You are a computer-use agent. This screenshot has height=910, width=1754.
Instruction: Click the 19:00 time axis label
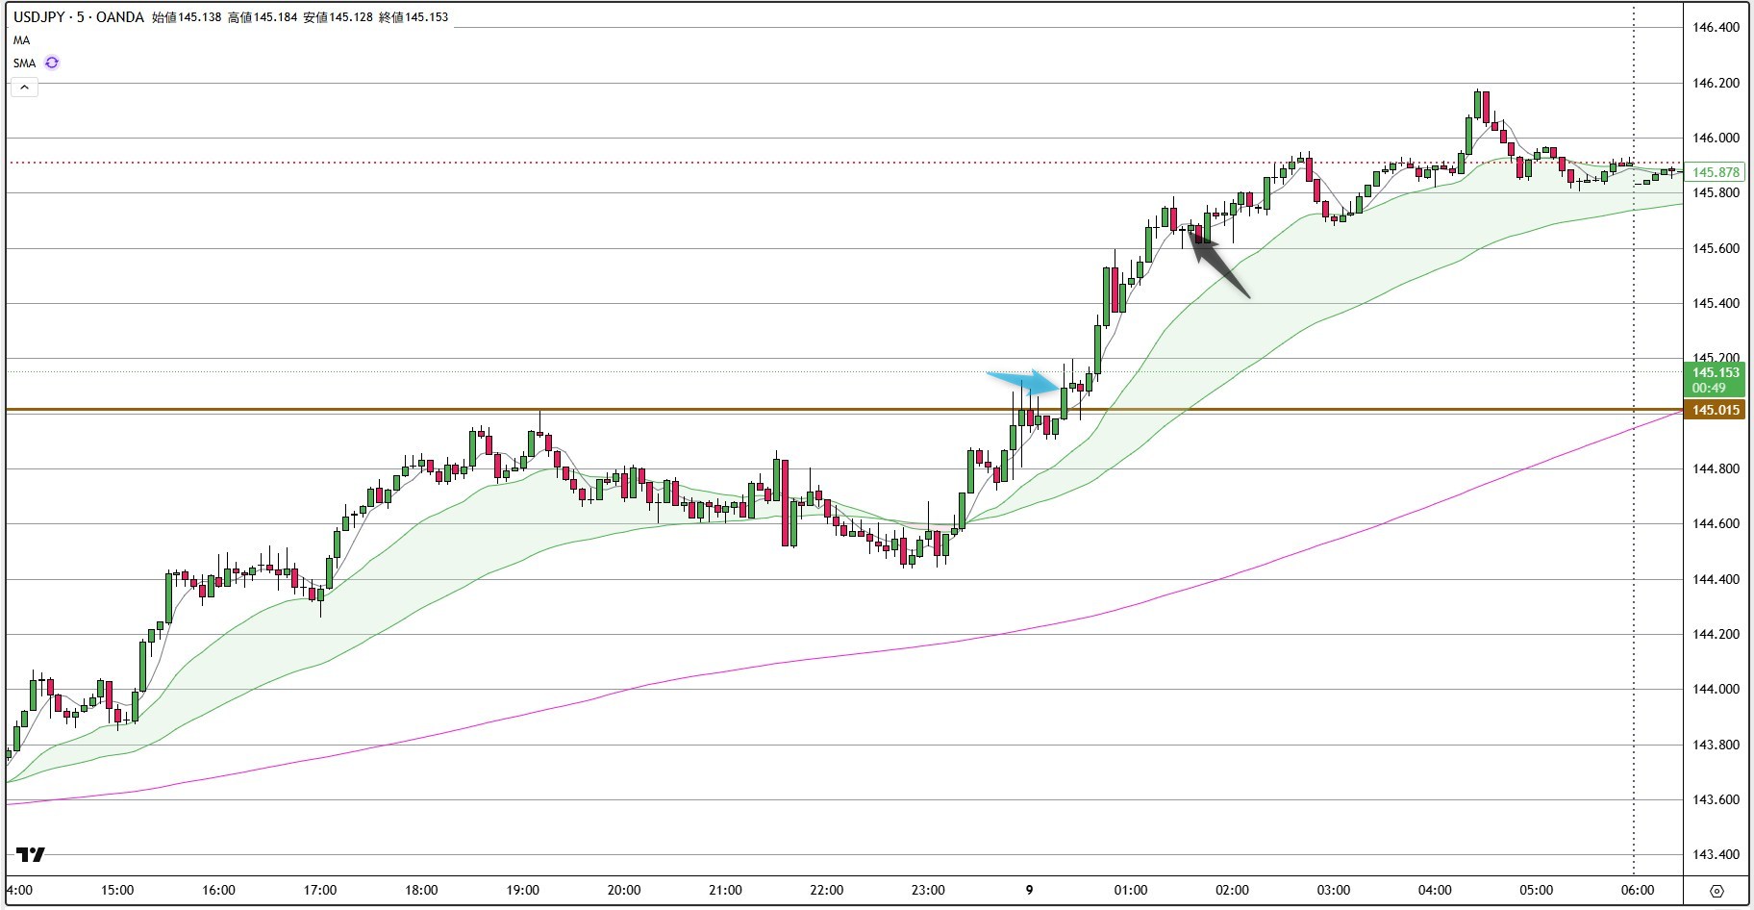[523, 890]
